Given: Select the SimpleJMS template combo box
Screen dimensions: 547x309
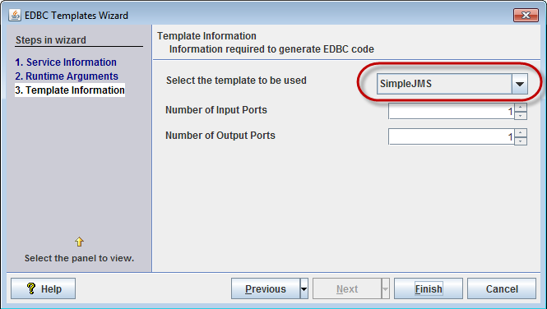Looking at the screenshot, I should tap(452, 84).
